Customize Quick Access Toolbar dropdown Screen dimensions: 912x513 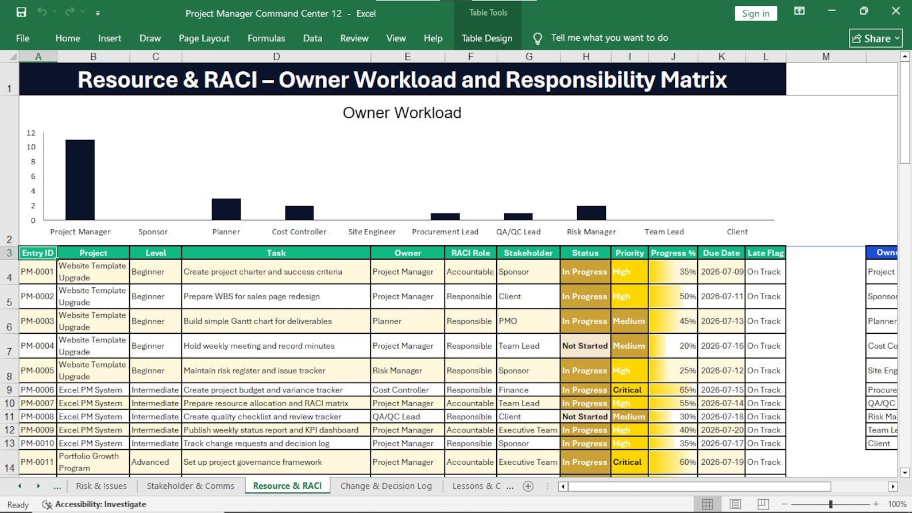pyautogui.click(x=98, y=13)
